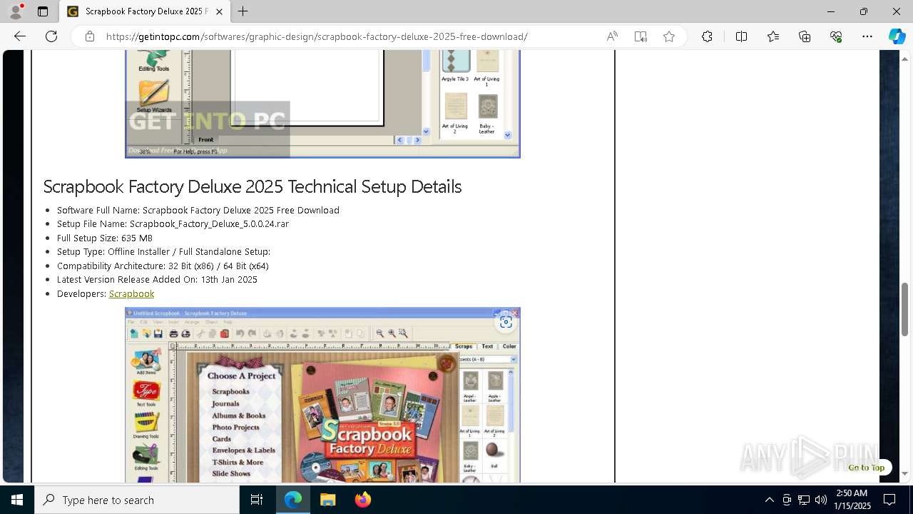Click the taskbar search box

tap(137, 500)
